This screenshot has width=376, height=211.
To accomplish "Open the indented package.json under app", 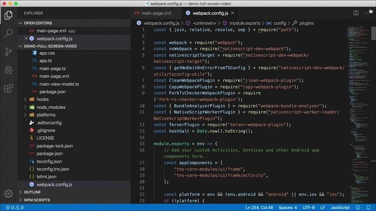I will tap(52, 91).
